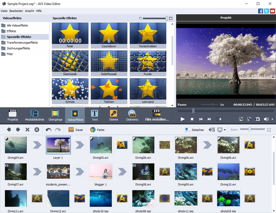The width and height of the screenshot is (276, 213).
Task: Open the Diskmenü tool
Action: (x=132, y=116)
